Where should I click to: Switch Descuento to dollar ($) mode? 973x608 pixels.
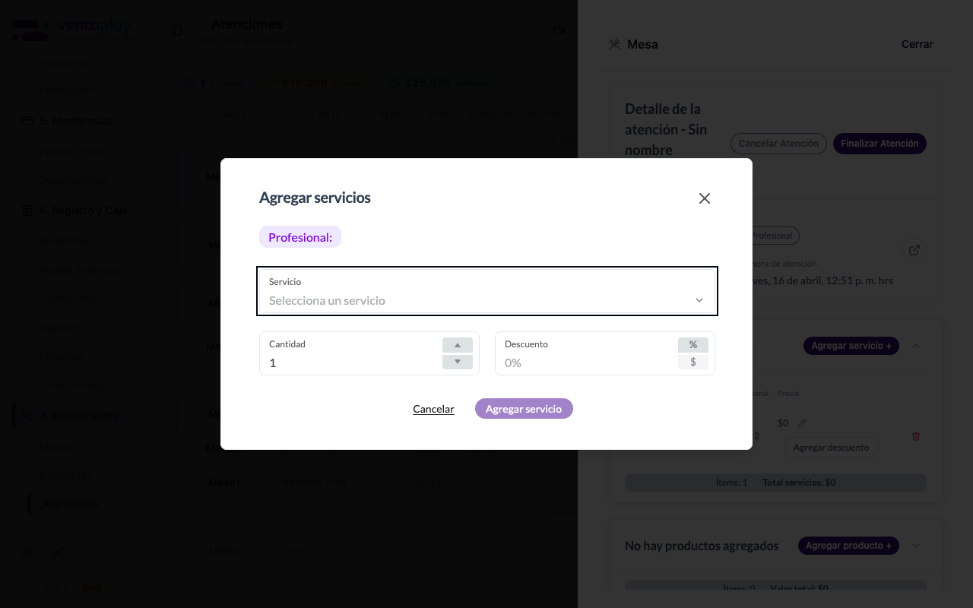[693, 362]
